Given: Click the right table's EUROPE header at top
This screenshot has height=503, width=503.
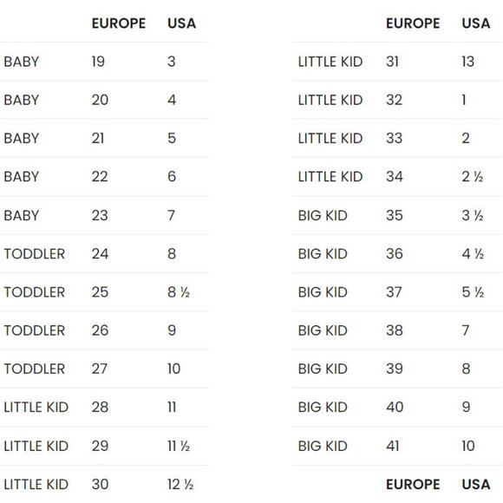Looking at the screenshot, I should [413, 23].
